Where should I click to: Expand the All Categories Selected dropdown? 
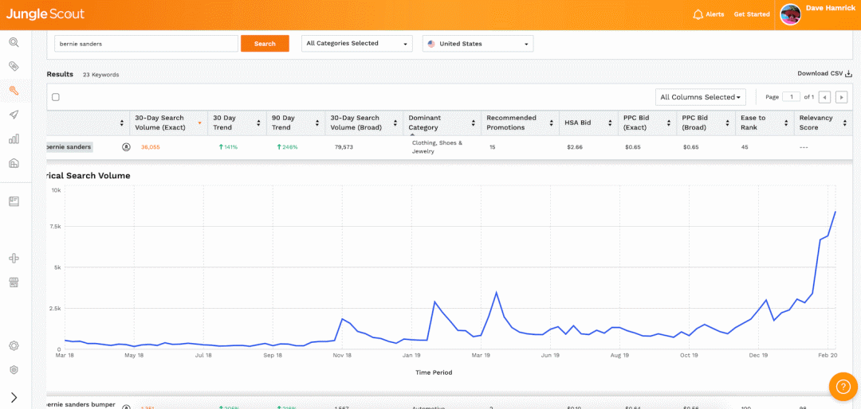tap(356, 44)
